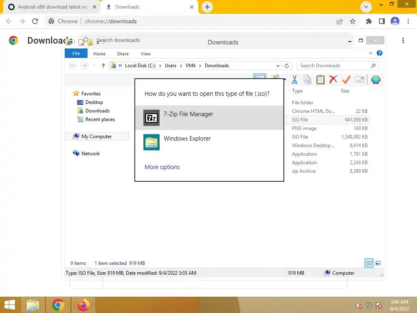Choose 7-Zip File Manager to open ISO
Viewport: 417px width, 313px height.
pyautogui.click(x=209, y=118)
